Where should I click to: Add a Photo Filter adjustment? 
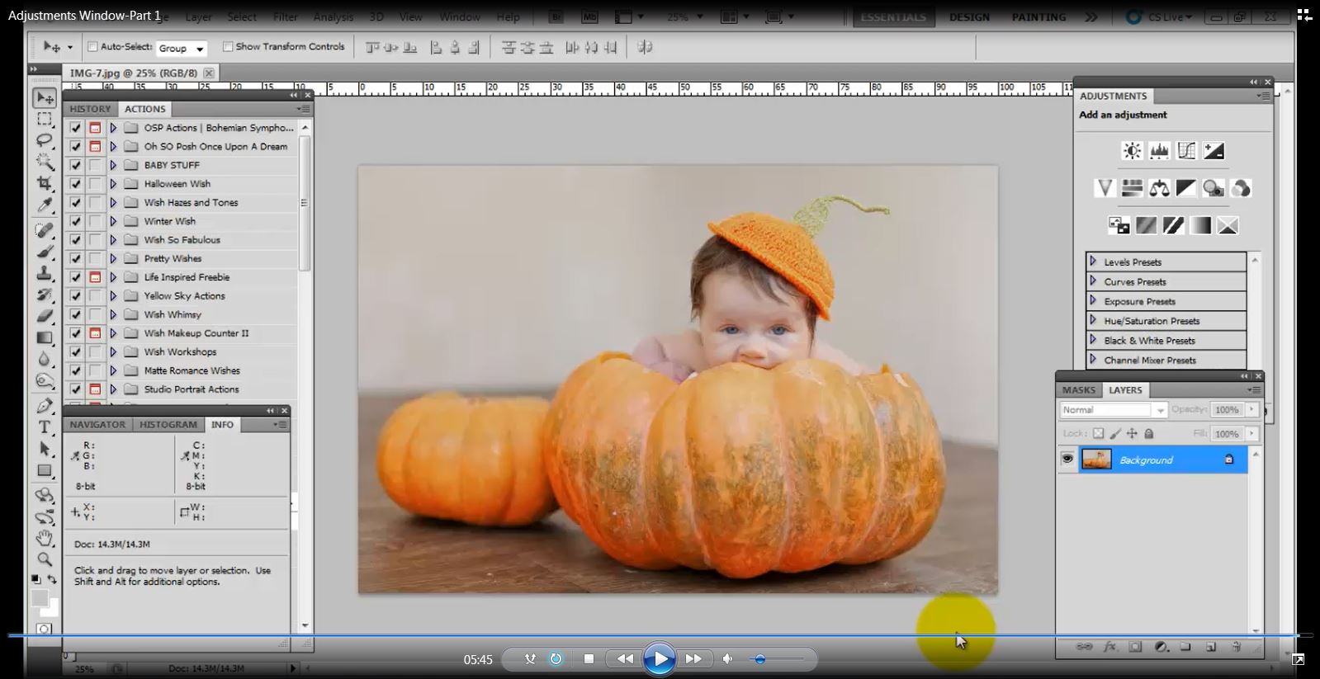coord(1214,188)
